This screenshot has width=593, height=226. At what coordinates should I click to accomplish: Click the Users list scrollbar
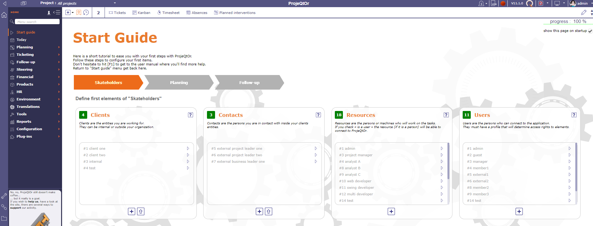coord(576,167)
